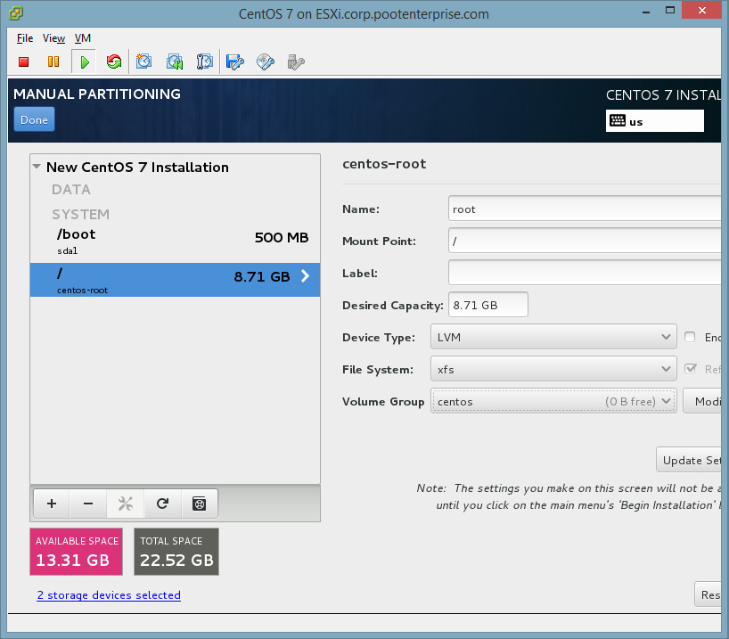Toggle the Reformat checkbox
Viewport: 729px width, 639px height.
tap(691, 369)
